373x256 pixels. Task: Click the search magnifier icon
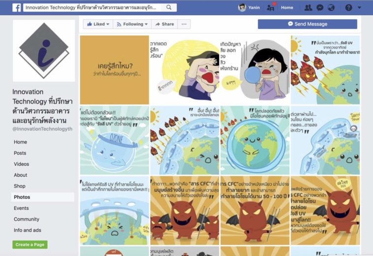(169, 7)
